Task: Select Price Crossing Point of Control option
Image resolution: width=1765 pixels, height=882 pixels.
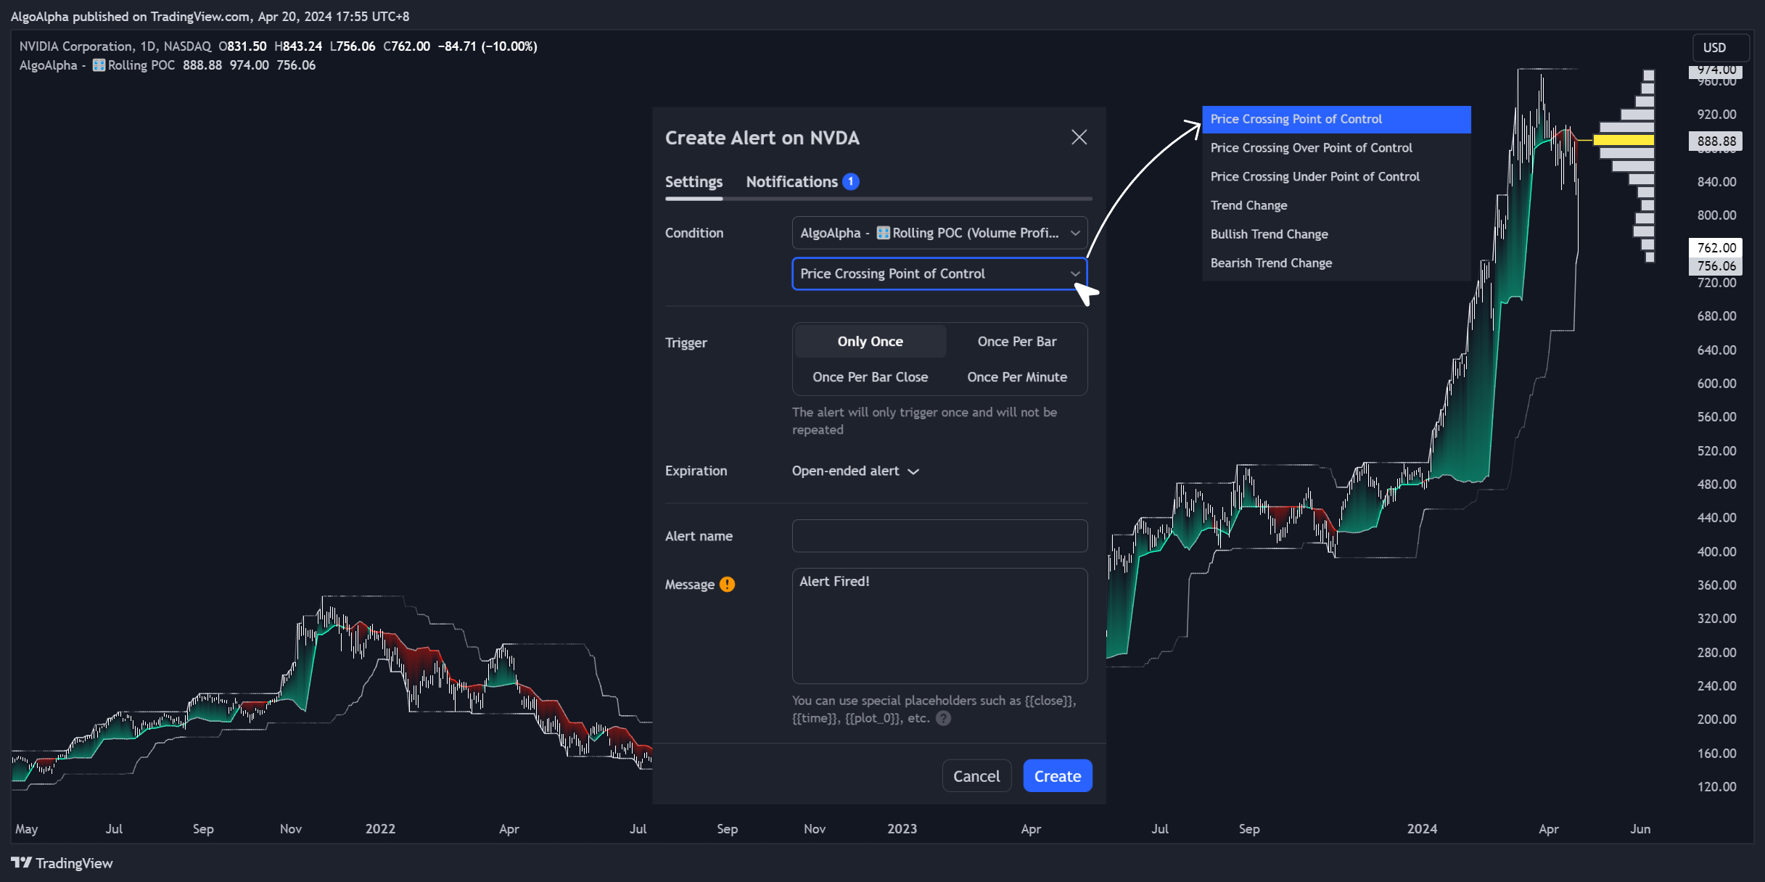Action: (x=1336, y=119)
